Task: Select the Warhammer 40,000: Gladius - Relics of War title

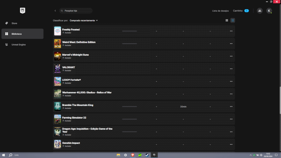Action: [x=87, y=93]
